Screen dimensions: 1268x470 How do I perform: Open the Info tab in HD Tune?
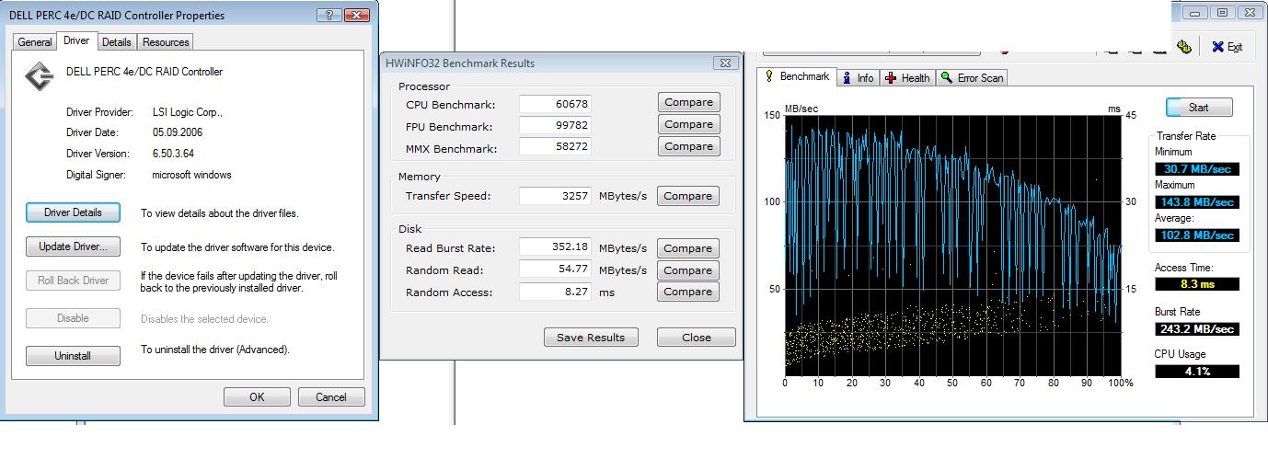(x=858, y=78)
